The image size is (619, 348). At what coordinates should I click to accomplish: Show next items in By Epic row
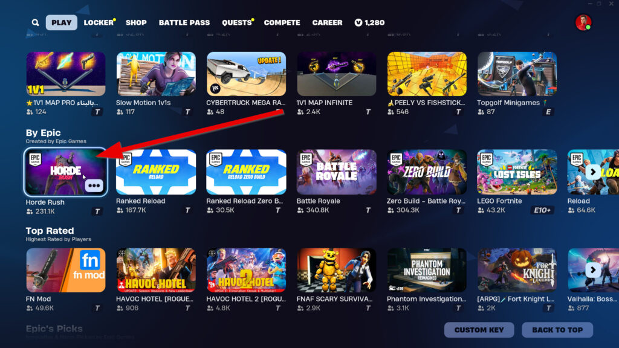click(593, 172)
